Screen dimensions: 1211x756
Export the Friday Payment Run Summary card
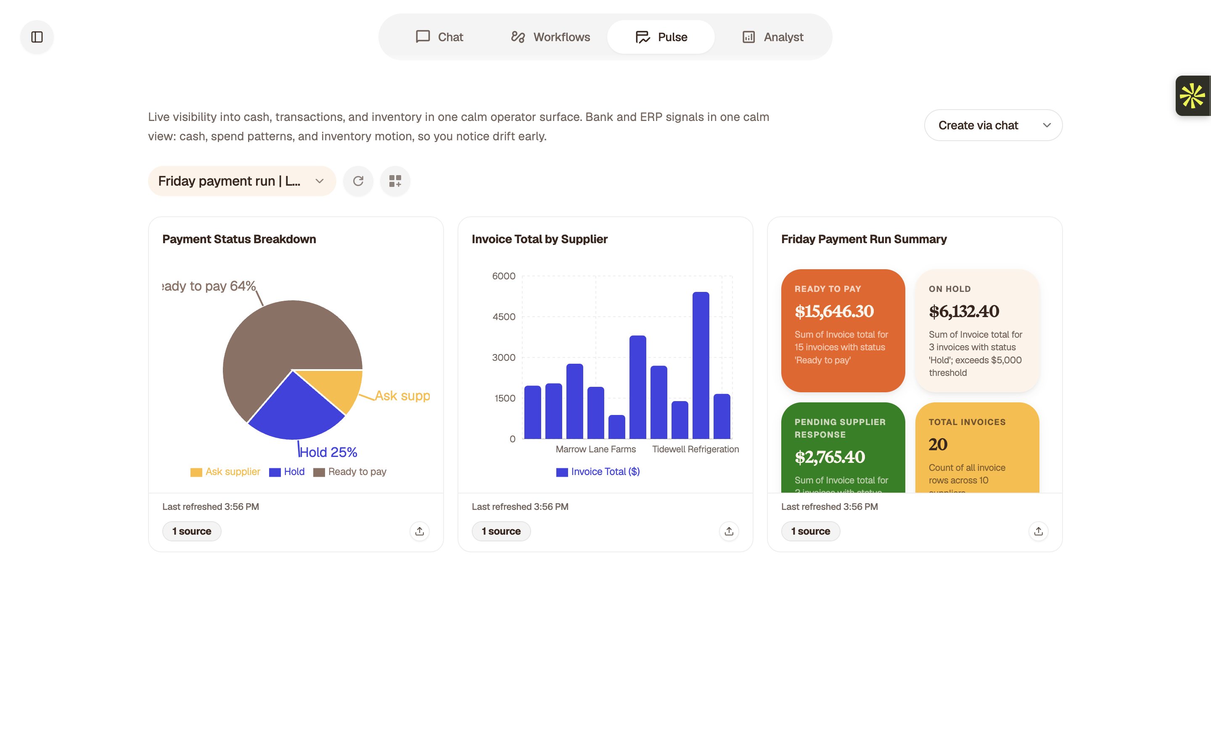click(x=1038, y=531)
